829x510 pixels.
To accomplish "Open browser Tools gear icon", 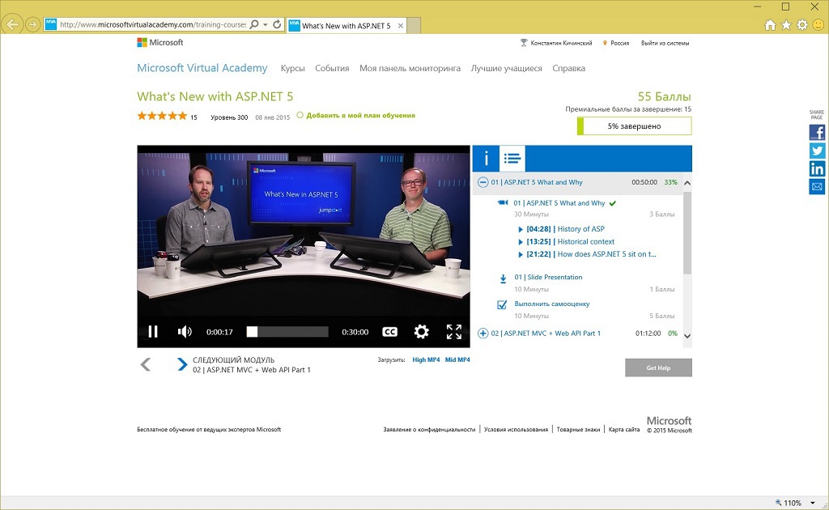I will 802,25.
